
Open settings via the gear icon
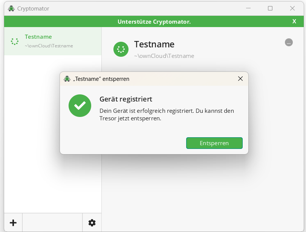click(x=92, y=223)
